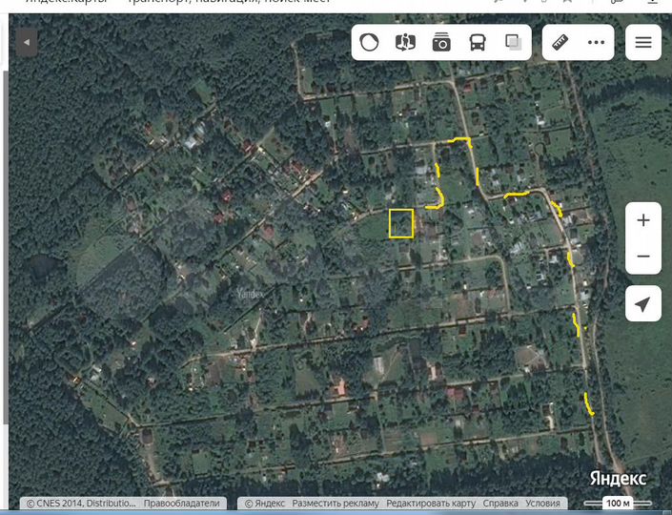672x515 pixels.
Task: Click the Правообладатели link
Action: [x=182, y=503]
